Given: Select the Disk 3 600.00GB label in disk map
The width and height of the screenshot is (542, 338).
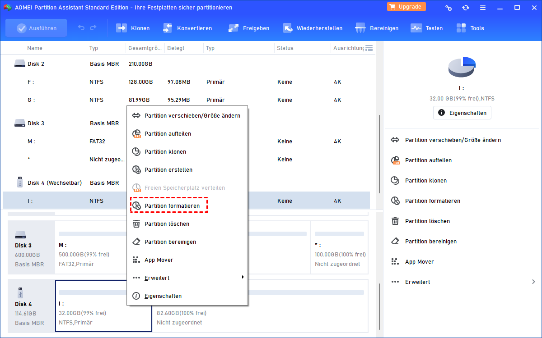Looking at the screenshot, I should coord(31,247).
